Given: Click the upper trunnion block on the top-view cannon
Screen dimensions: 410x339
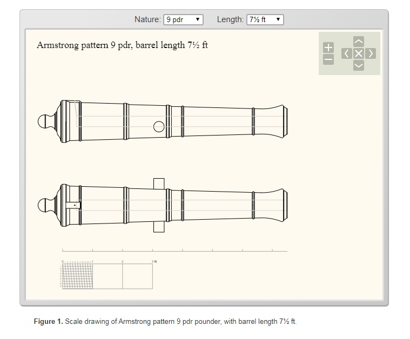Looking at the screenshot, I should click(159, 184).
